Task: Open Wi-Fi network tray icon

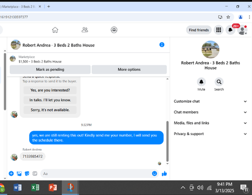Action: (209, 187)
